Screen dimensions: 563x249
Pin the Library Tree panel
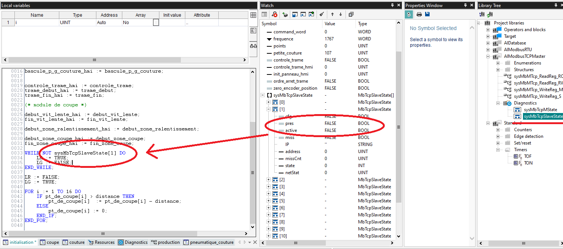point(557,5)
